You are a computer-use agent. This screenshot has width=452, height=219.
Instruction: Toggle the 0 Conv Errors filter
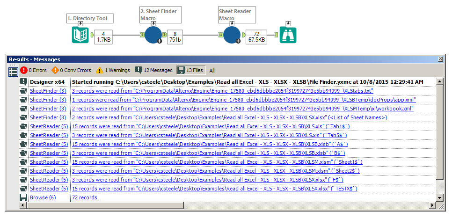pyautogui.click(x=71, y=70)
